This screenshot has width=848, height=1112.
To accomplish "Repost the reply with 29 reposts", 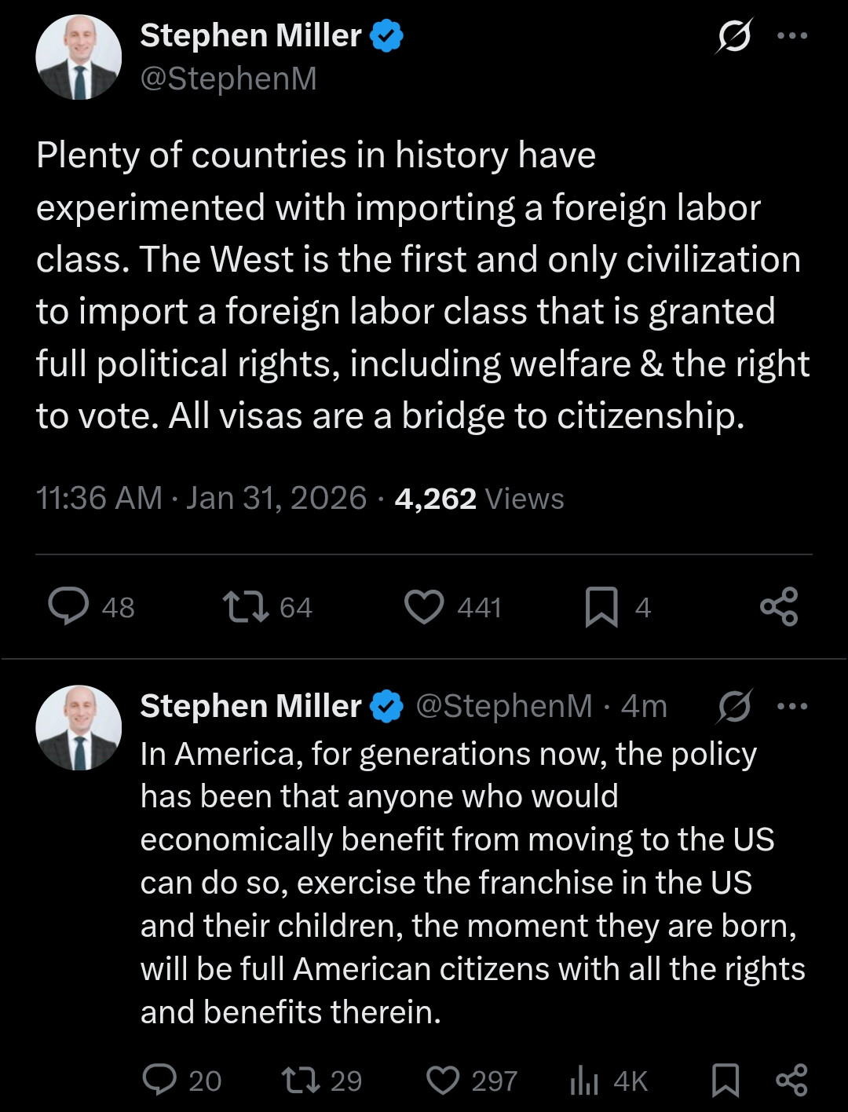I will click(301, 1080).
